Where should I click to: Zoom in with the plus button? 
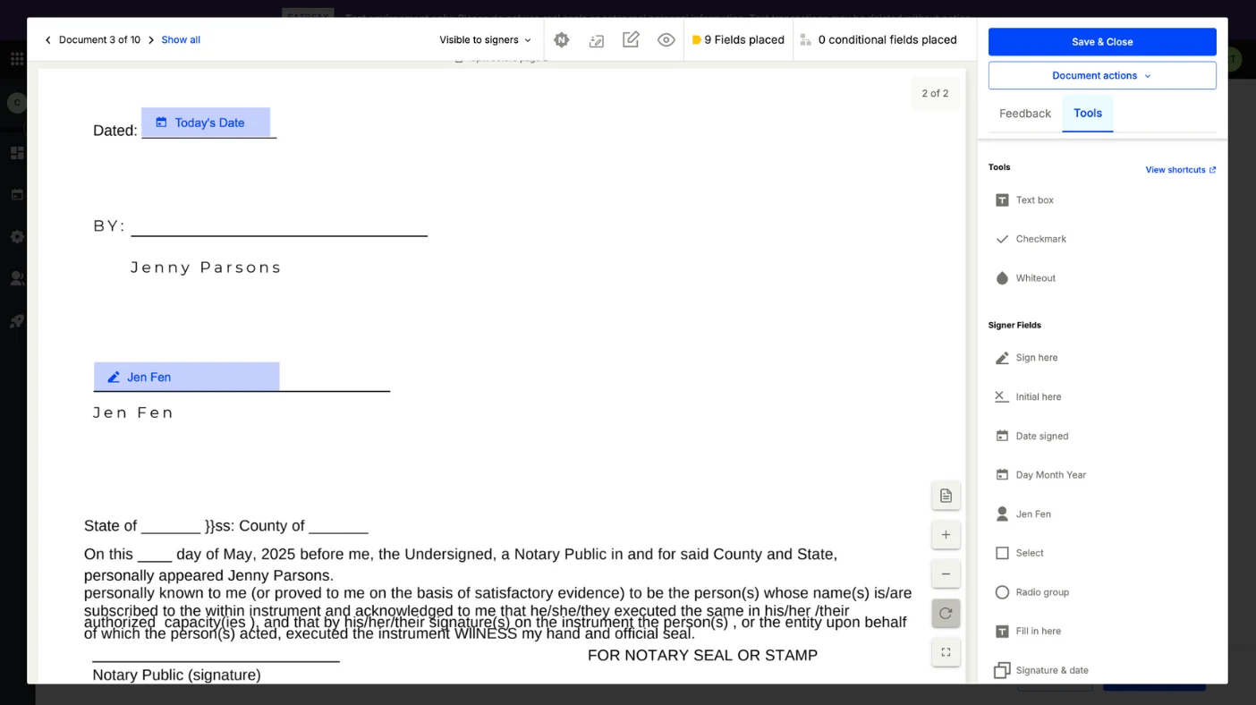click(946, 535)
